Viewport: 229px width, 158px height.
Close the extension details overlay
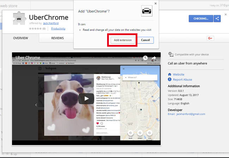[x=225, y=14]
